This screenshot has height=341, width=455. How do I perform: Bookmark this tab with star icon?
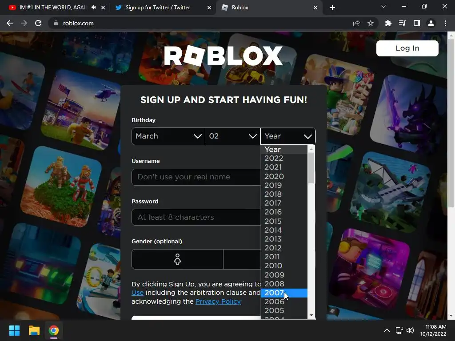pyautogui.click(x=371, y=23)
